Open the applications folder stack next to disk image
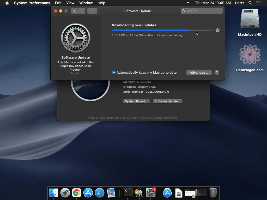Viewport: 267px width, 200px height. pos(167,193)
